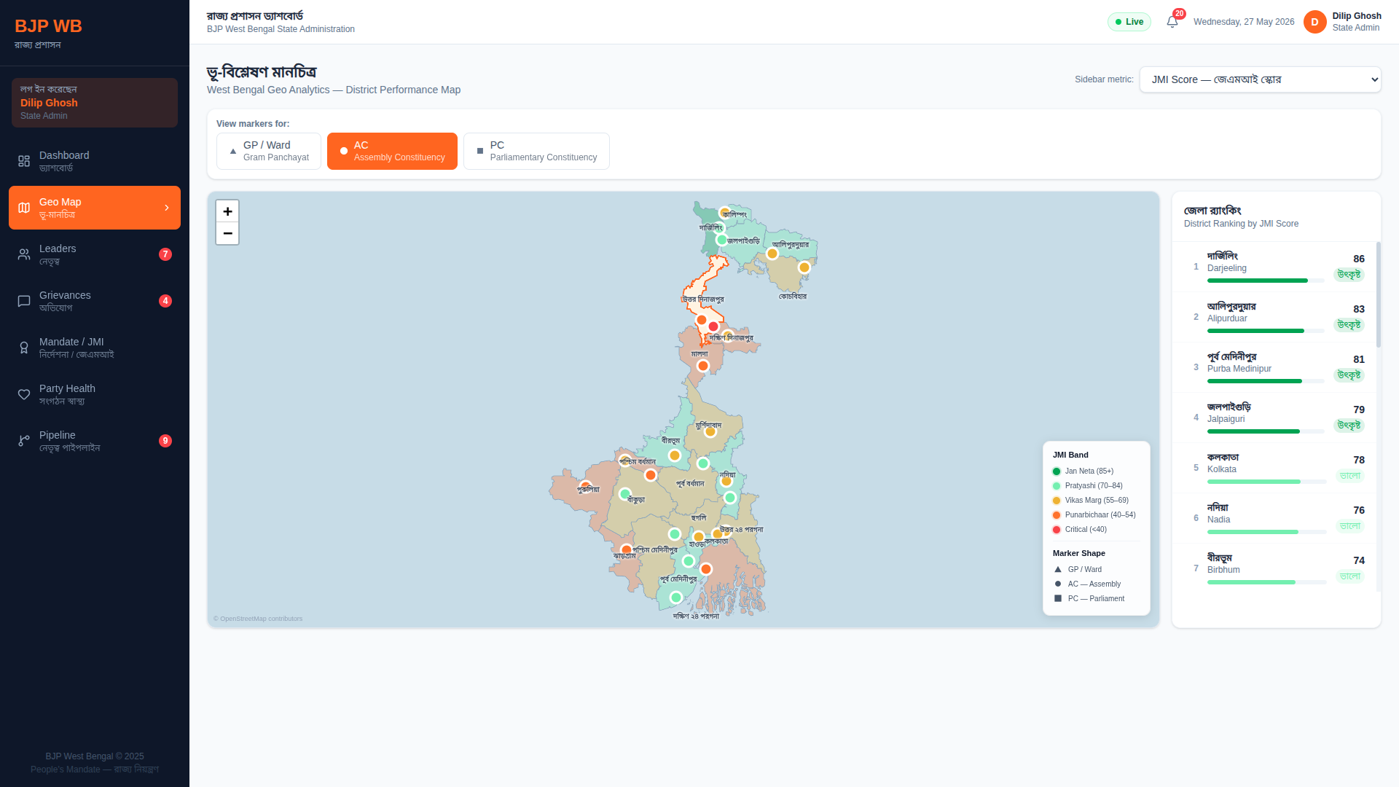Expand the Geo Map chevron arrow

coord(167,208)
